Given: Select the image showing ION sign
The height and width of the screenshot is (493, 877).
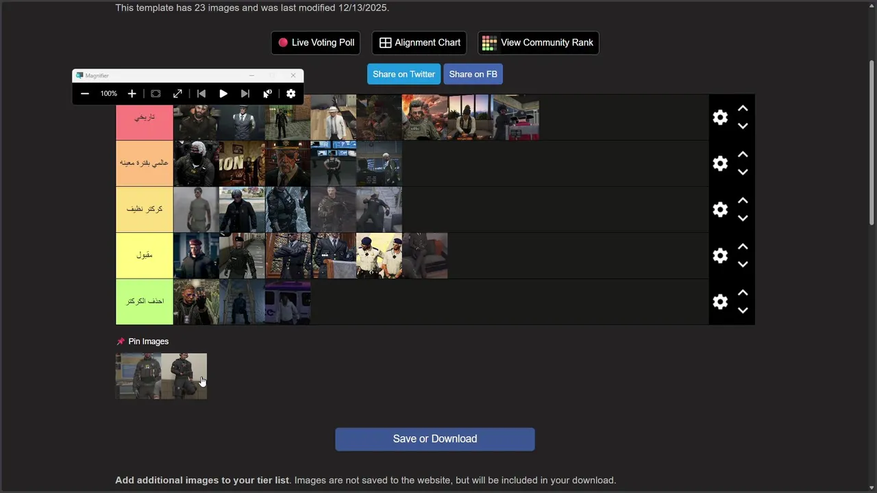Looking at the screenshot, I should coord(242,163).
